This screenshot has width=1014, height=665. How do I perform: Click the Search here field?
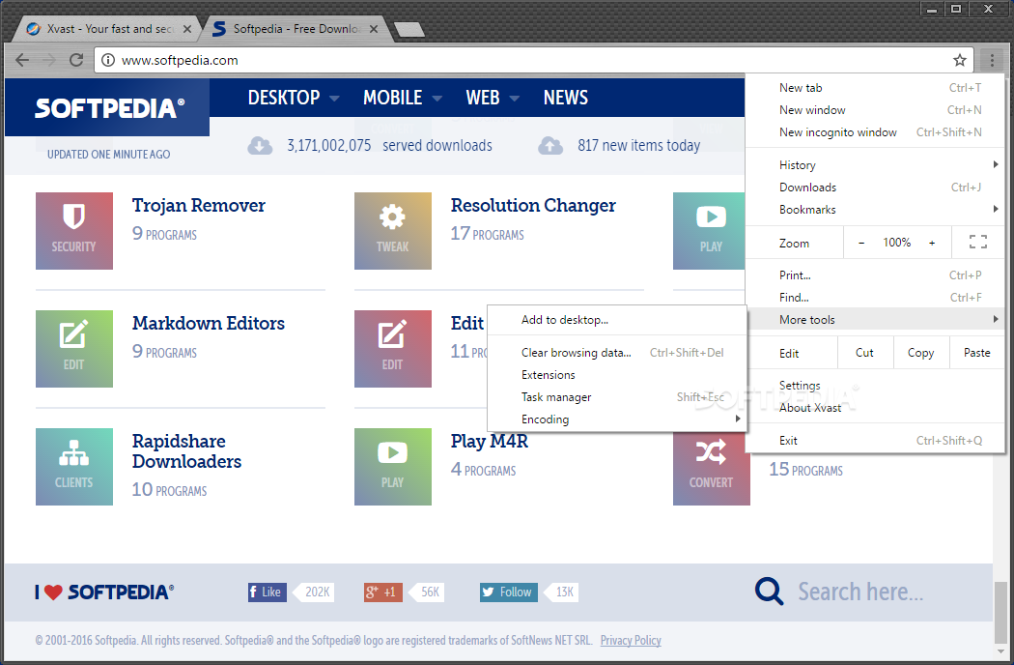pyautogui.click(x=860, y=592)
